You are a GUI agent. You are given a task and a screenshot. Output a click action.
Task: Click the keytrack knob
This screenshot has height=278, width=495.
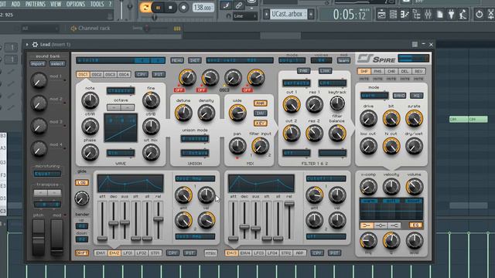point(337,103)
